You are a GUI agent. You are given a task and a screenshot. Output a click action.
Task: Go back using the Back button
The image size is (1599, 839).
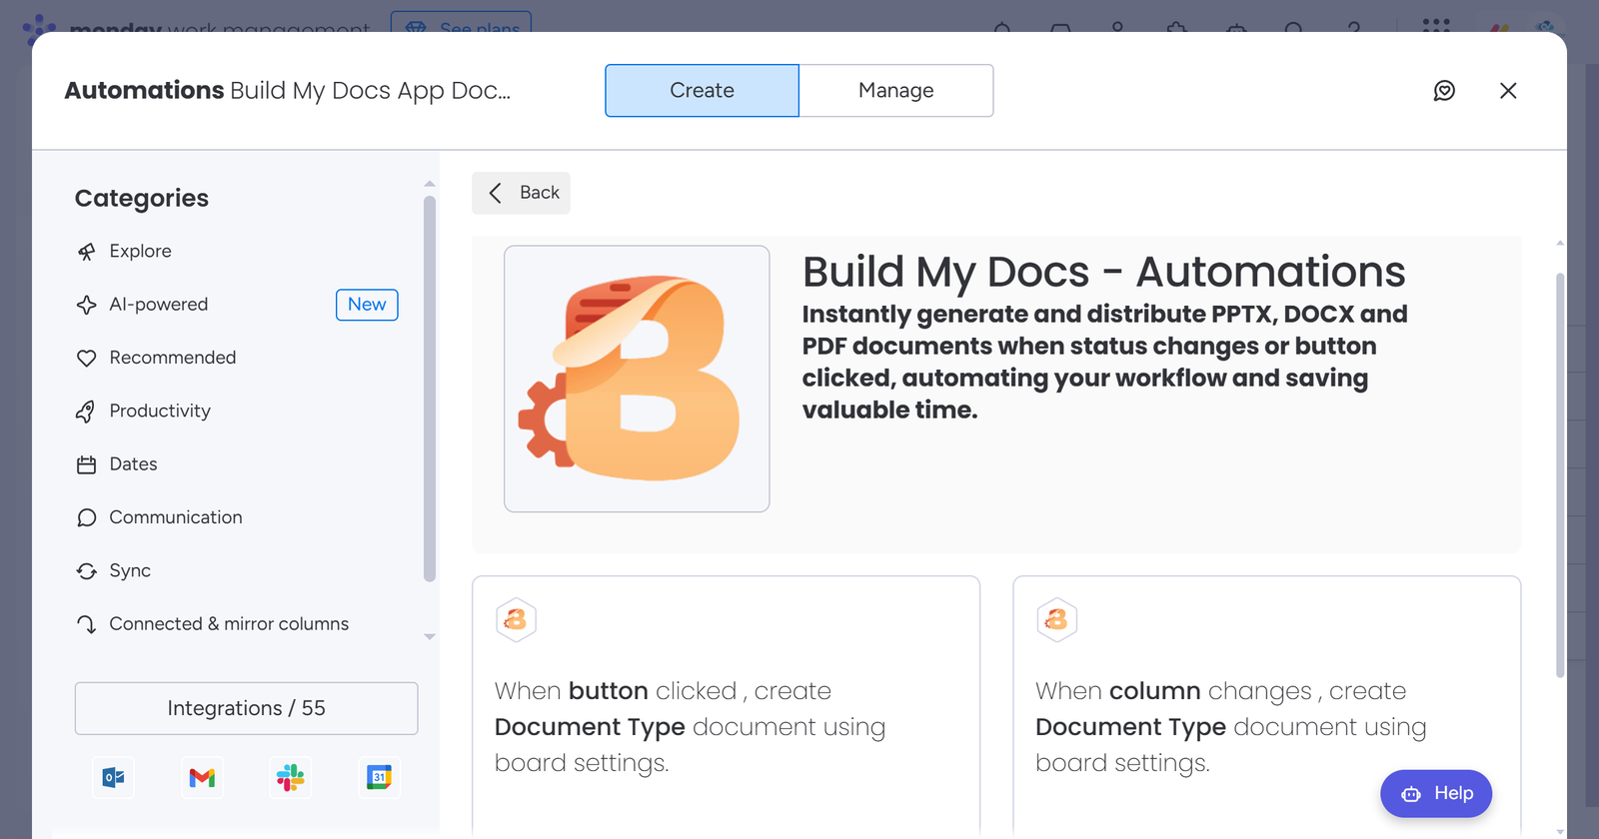point(522,193)
